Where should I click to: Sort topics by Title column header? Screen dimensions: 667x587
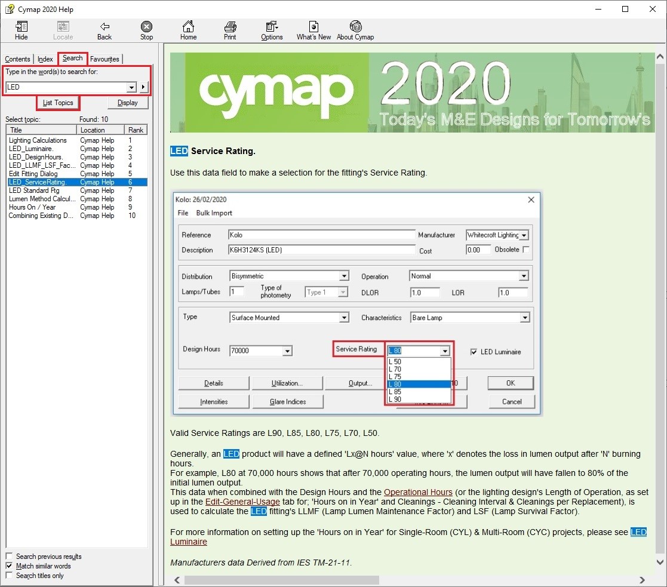(41, 130)
